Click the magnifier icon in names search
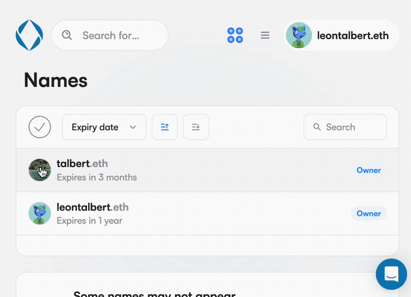Screen dimensions: 411x297 click(x=317, y=127)
